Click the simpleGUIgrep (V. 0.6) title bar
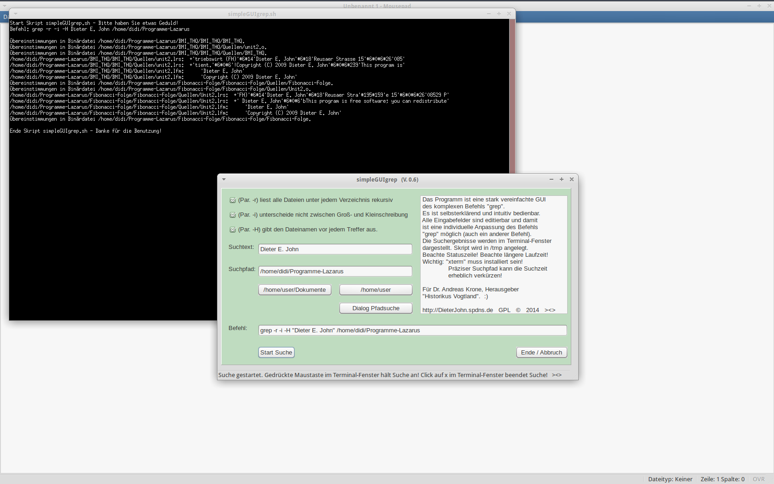 pos(387,180)
